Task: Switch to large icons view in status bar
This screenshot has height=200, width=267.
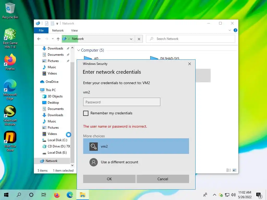Action: pyautogui.click(x=234, y=170)
